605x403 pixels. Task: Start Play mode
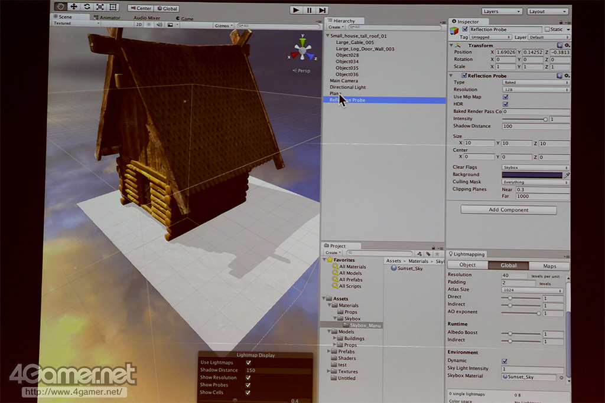tap(296, 10)
